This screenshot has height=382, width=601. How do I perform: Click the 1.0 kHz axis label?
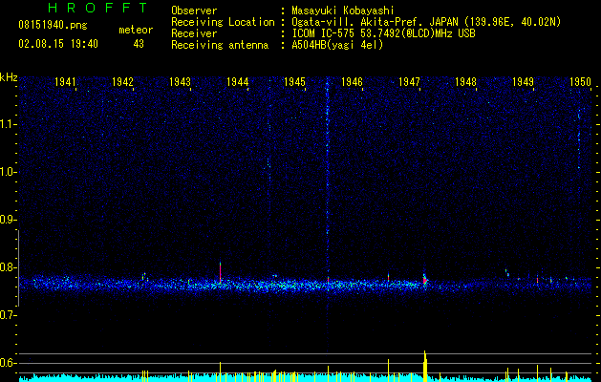pyautogui.click(x=8, y=172)
